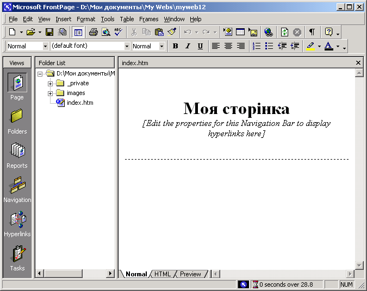The image size is (367, 291).
Task: Open the Font Size dropdown
Action: point(161,46)
